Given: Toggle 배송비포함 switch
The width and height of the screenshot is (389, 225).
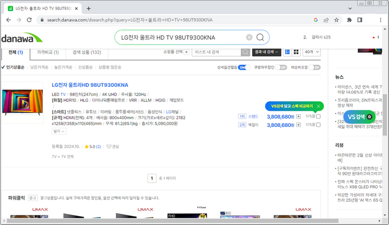Looking at the screenshot, I should click(315, 67).
